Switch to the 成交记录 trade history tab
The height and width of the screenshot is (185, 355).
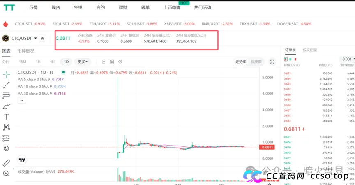click(x=310, y=50)
